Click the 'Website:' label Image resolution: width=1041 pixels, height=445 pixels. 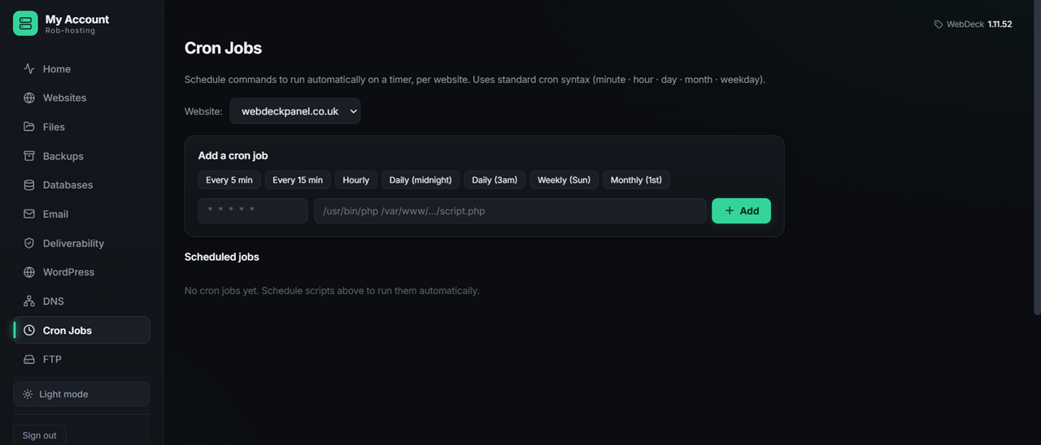click(203, 111)
